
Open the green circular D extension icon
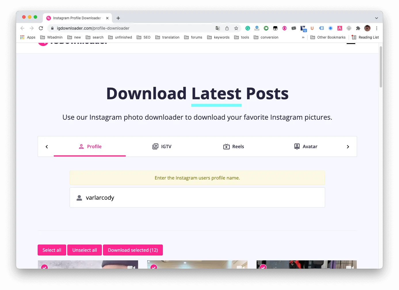click(x=266, y=28)
